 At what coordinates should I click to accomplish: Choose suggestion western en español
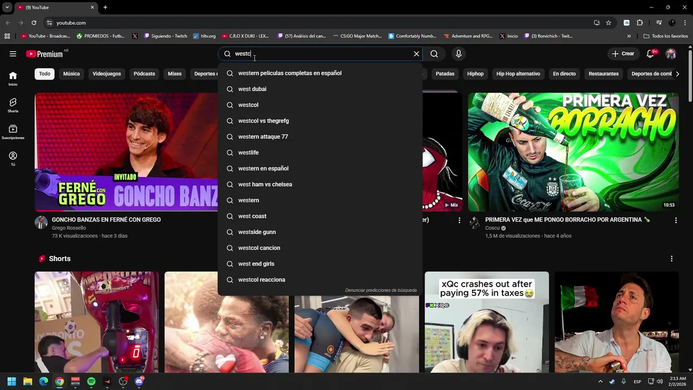coord(320,168)
